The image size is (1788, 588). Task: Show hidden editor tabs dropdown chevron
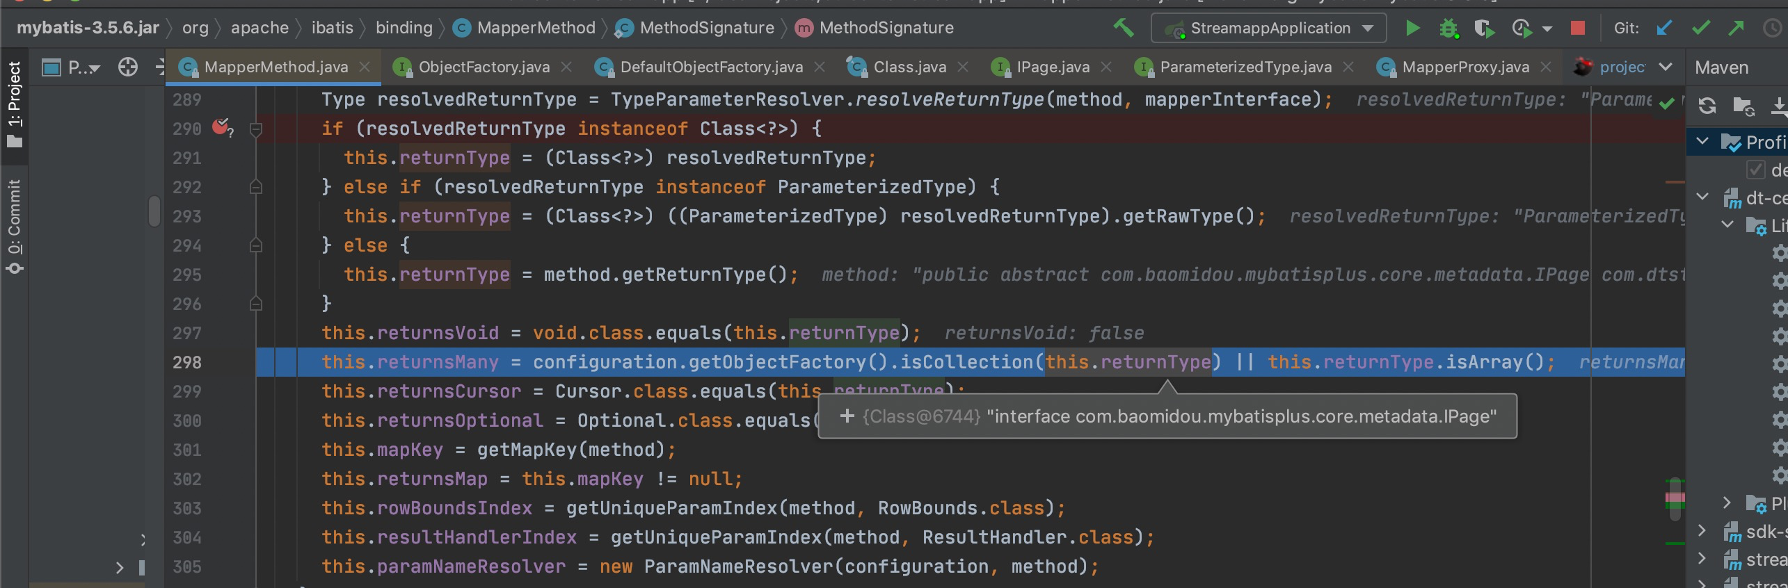1666,67
